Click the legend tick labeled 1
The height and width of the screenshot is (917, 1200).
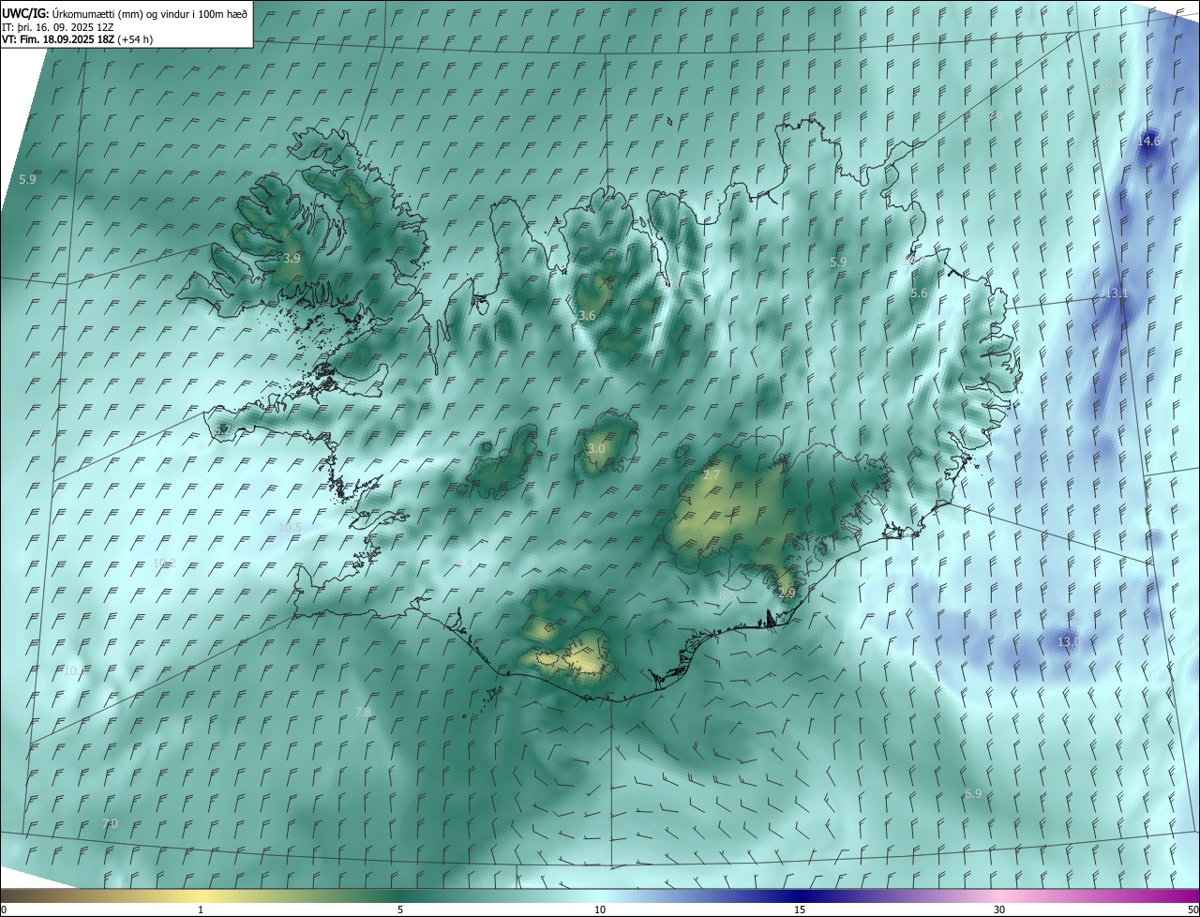(201, 909)
